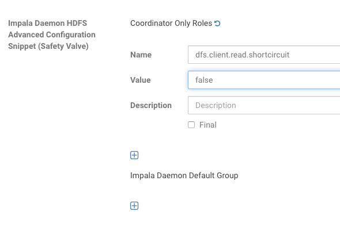Click the Impala Daemon HDFS label line
The image size is (340, 227).
click(x=47, y=23)
